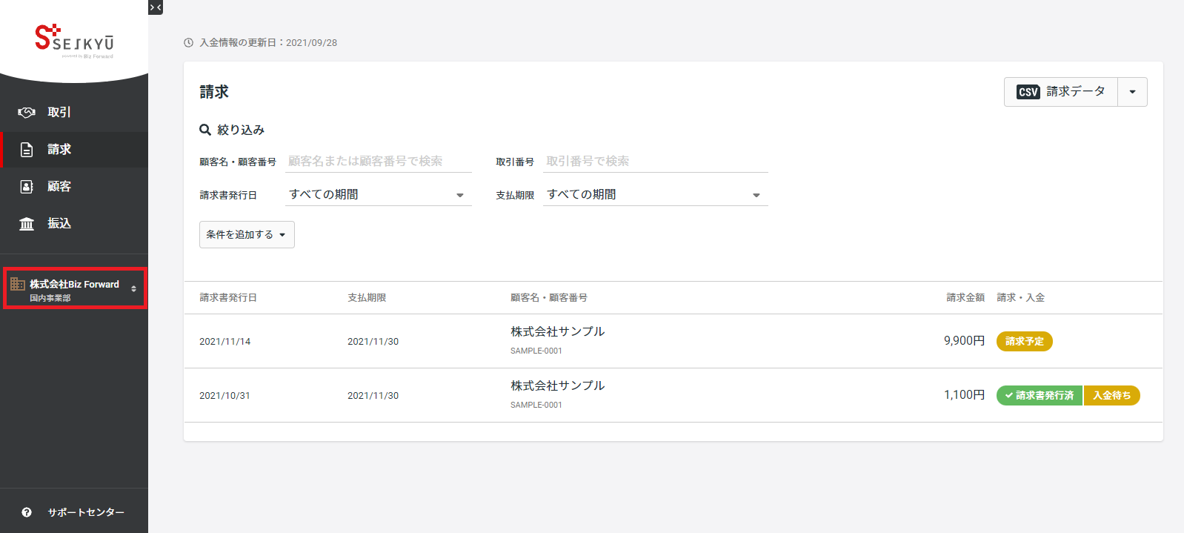The image size is (1184, 533).
Task: Click the 請求書発行日 column header
Action: 228,297
